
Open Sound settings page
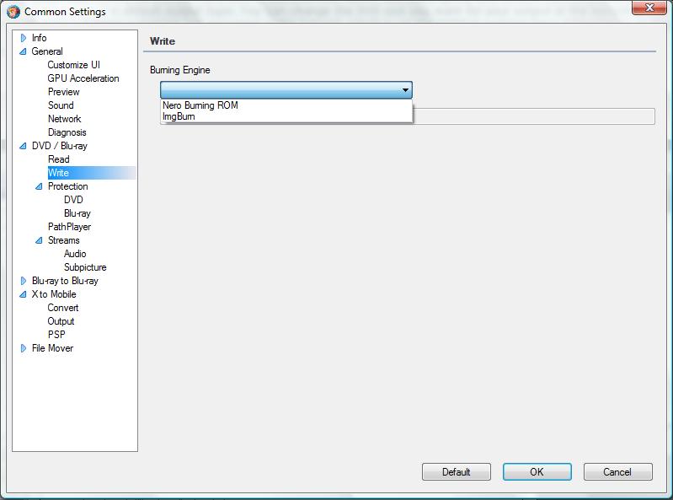tap(61, 105)
